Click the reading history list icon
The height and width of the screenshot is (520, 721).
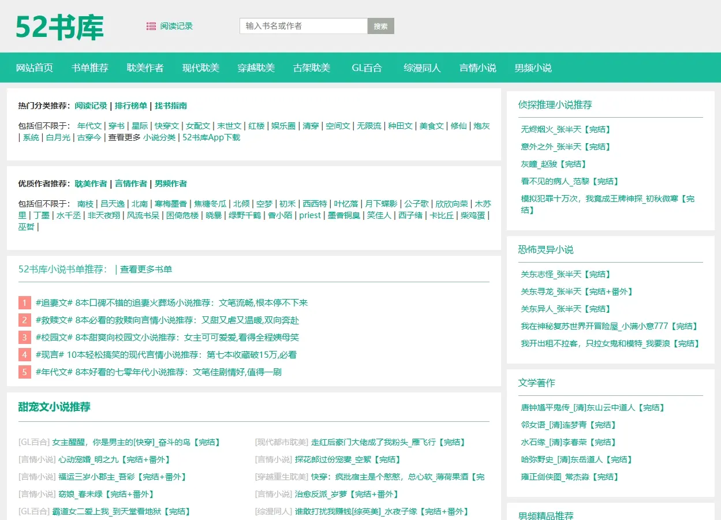tap(151, 26)
